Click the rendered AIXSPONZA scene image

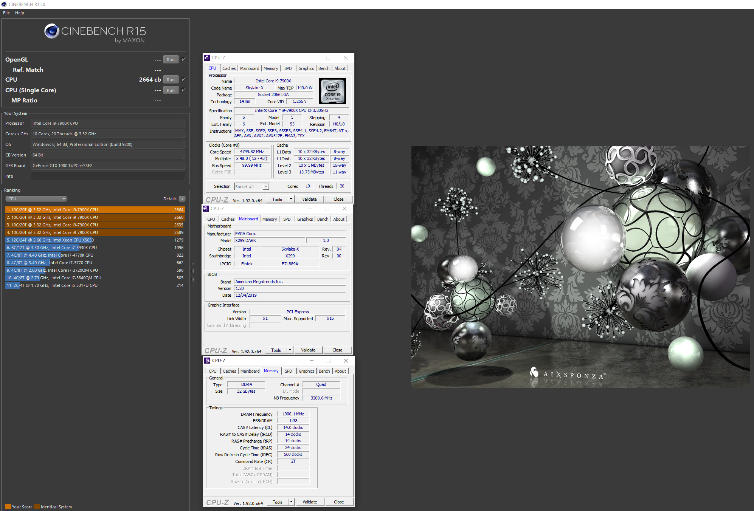[581, 266]
